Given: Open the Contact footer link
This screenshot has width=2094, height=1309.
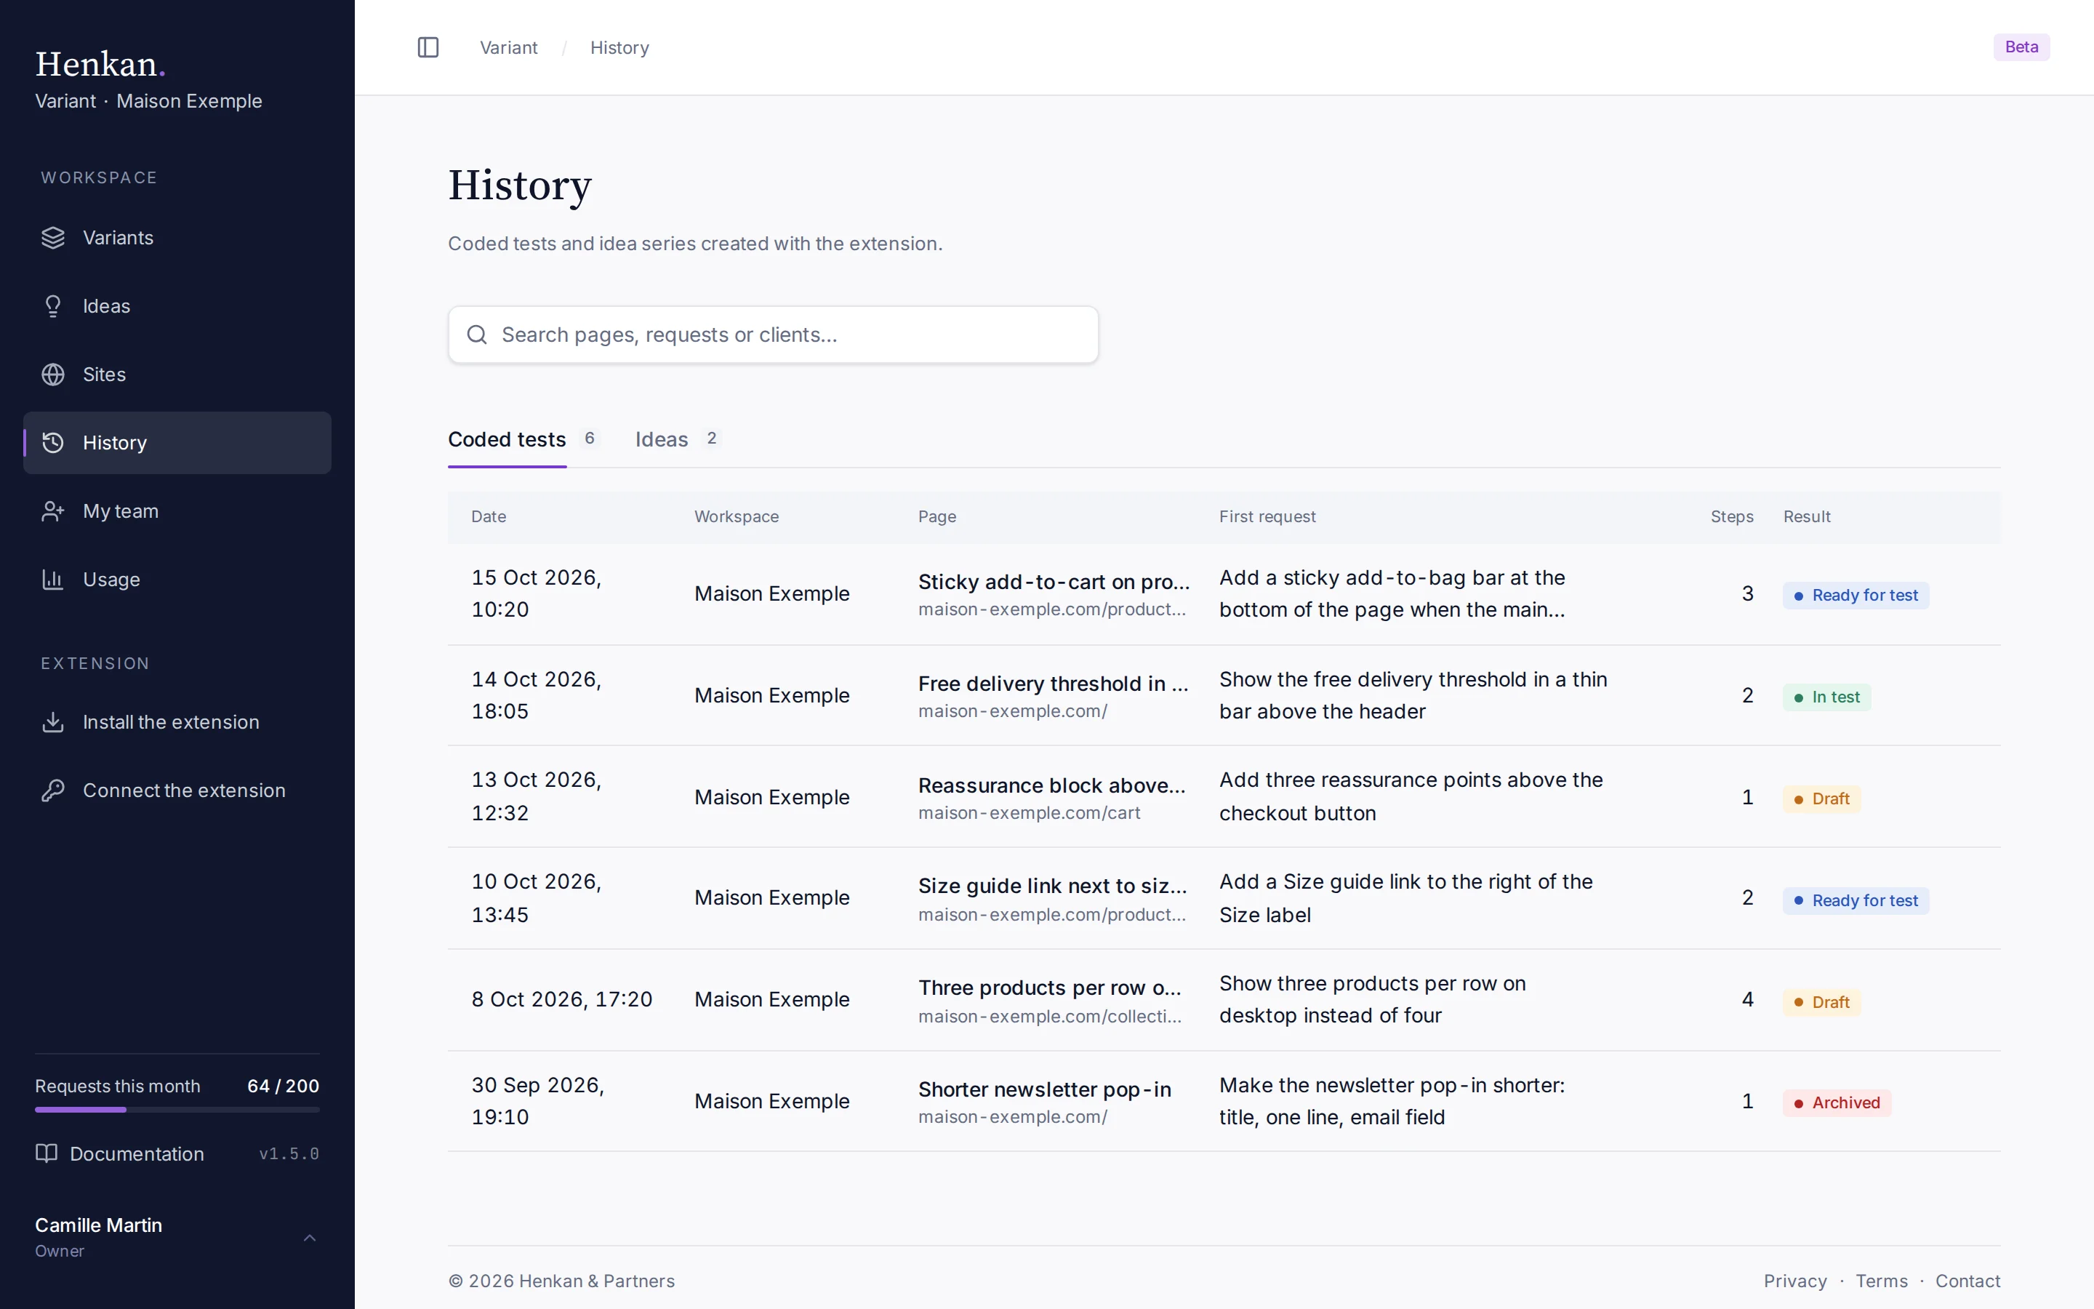Looking at the screenshot, I should pos(1967,1281).
